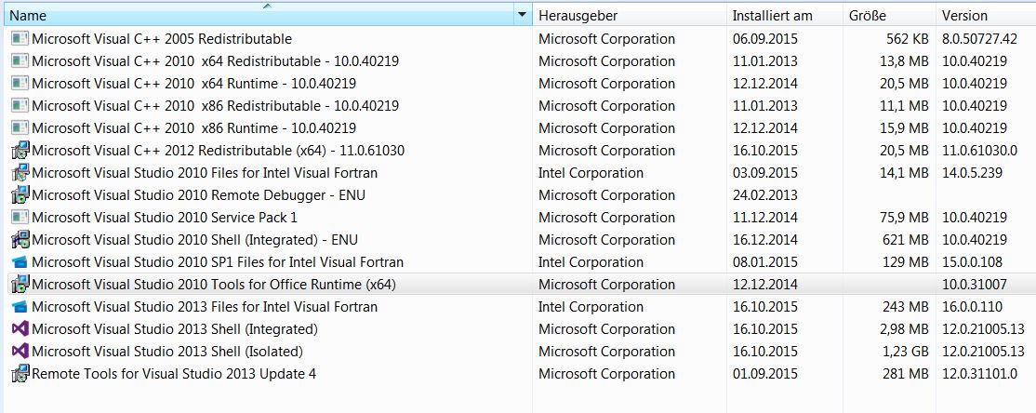
Task: Select Visual Studio 2010 Tools for Office Runtime entry
Action: click(519, 285)
